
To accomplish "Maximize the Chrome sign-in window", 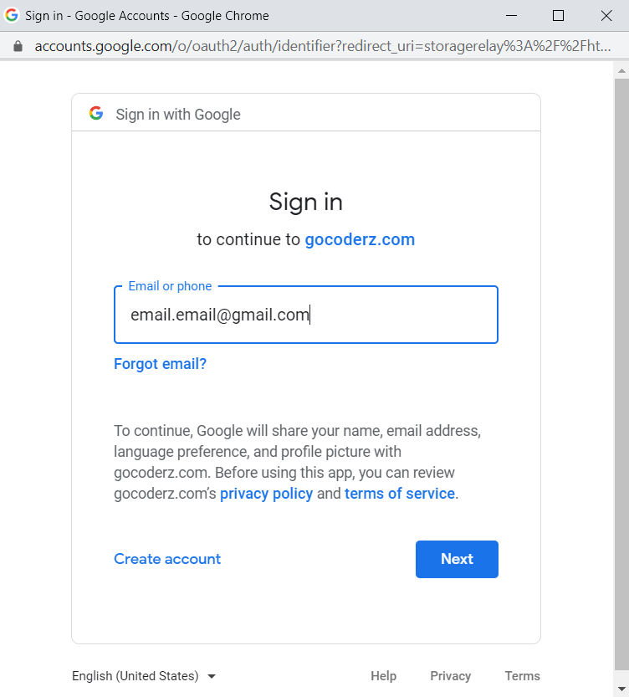I will pyautogui.click(x=558, y=15).
